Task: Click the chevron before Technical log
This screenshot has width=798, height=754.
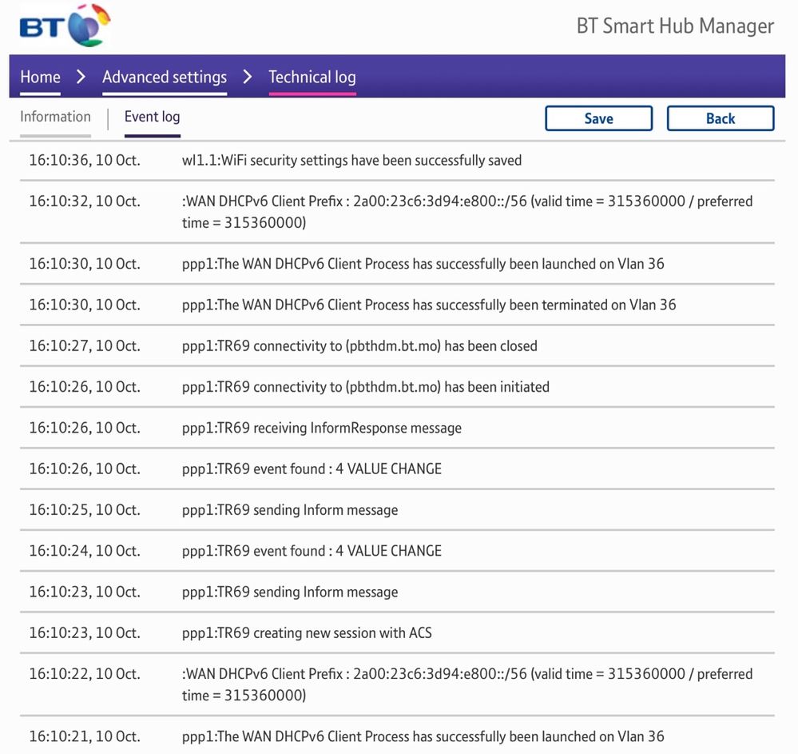Action: tap(248, 78)
